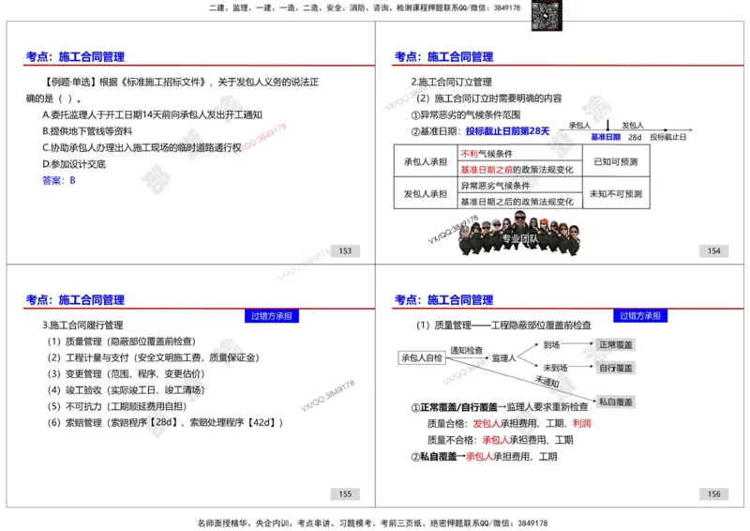The width and height of the screenshot is (750, 531).
Task: Select option B.提供地下管线等资料
Action: [87, 131]
